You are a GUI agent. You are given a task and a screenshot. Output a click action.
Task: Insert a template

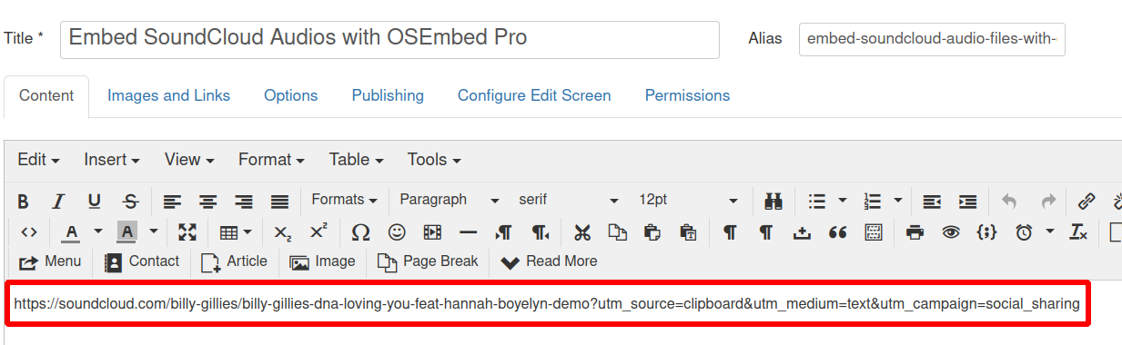click(x=874, y=232)
